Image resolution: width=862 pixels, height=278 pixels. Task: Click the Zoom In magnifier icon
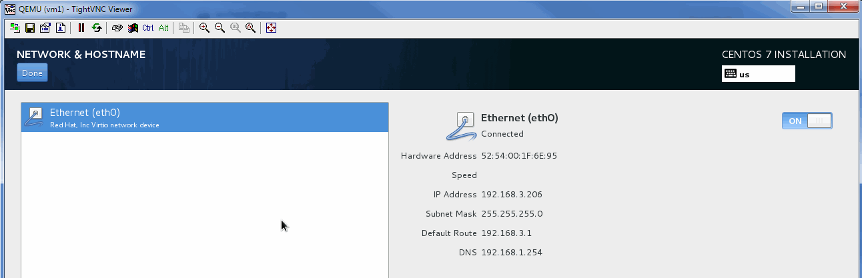(x=204, y=28)
